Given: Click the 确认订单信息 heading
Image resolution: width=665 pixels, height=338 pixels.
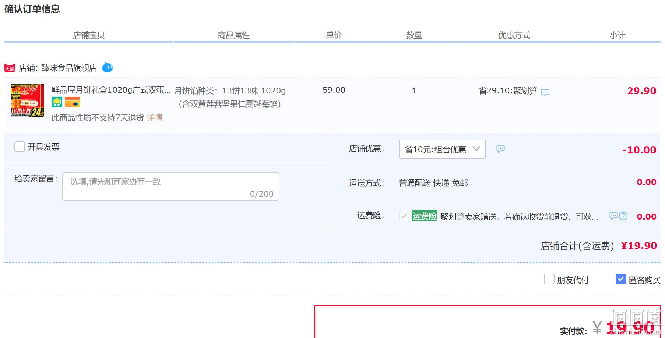Looking at the screenshot, I should (32, 9).
